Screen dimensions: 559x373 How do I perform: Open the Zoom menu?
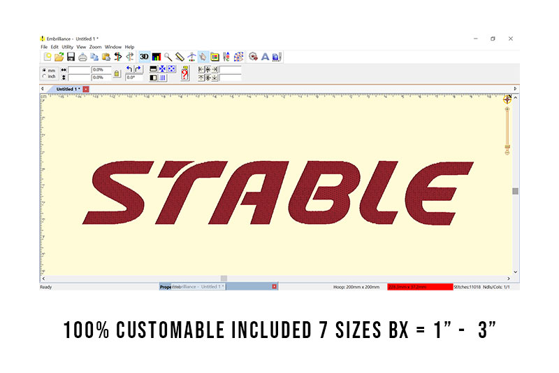[x=95, y=47]
